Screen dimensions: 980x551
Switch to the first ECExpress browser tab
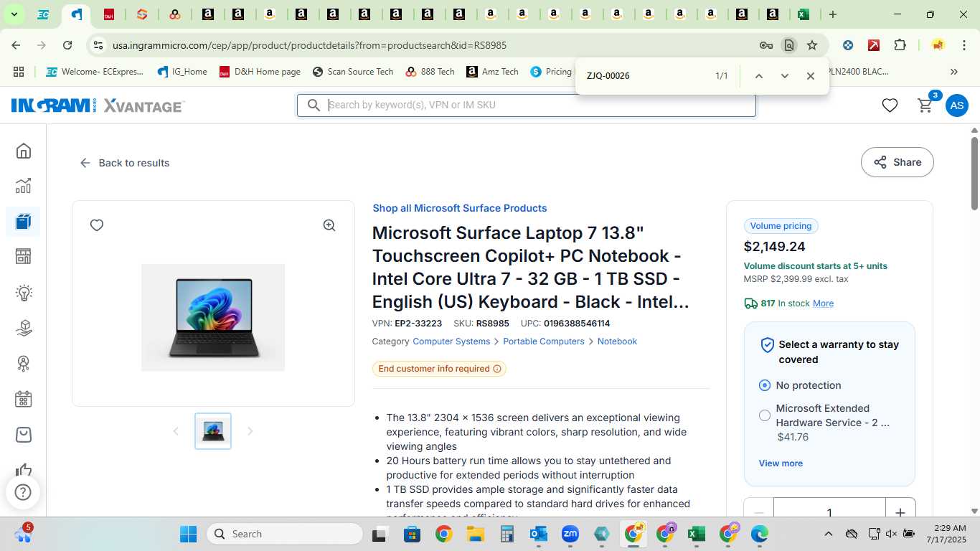coord(43,14)
